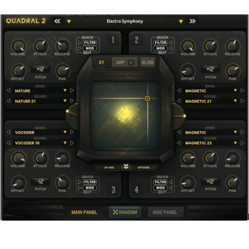Click the RANDOM button

(125, 212)
